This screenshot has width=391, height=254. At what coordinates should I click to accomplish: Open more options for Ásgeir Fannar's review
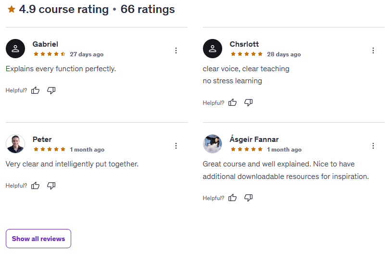[373, 146]
